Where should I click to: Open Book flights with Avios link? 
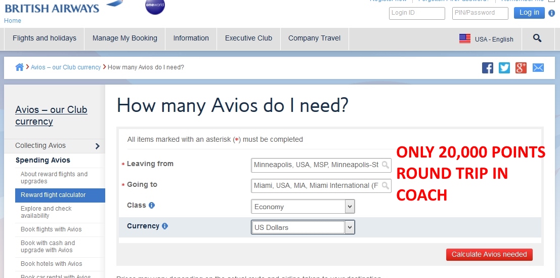(x=51, y=229)
